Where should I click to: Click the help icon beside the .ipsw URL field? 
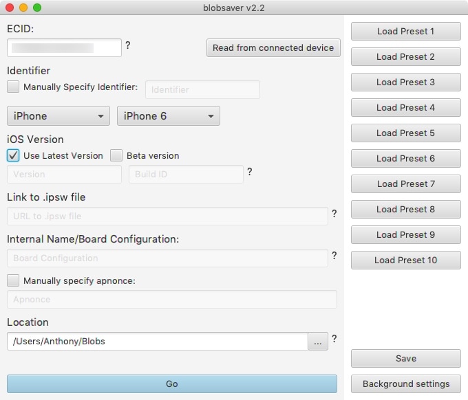[x=334, y=214]
